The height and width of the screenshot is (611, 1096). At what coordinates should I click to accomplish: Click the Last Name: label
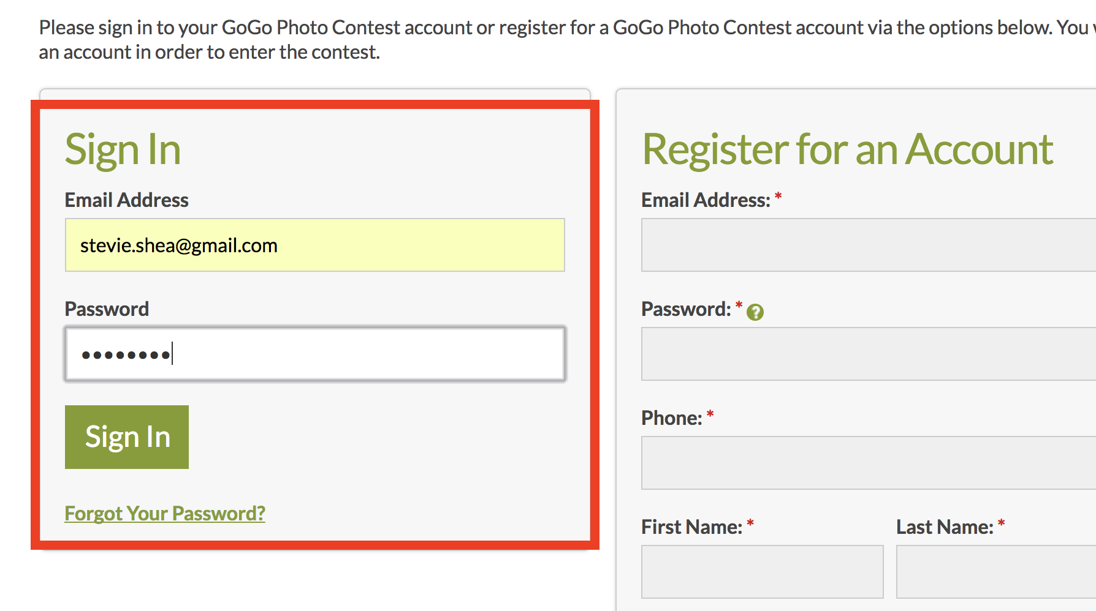click(945, 527)
